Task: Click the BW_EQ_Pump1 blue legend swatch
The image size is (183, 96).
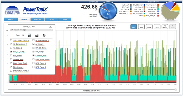Action: tap(145, 5)
